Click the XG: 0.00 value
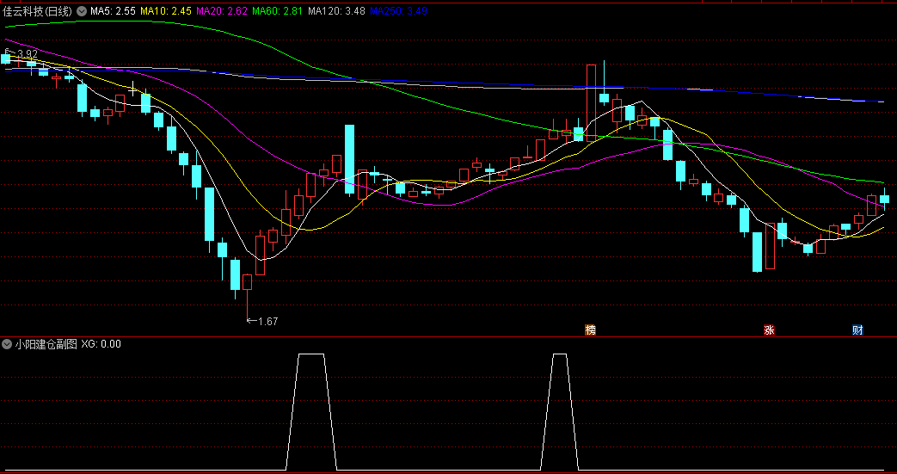897x474 pixels. (x=101, y=344)
